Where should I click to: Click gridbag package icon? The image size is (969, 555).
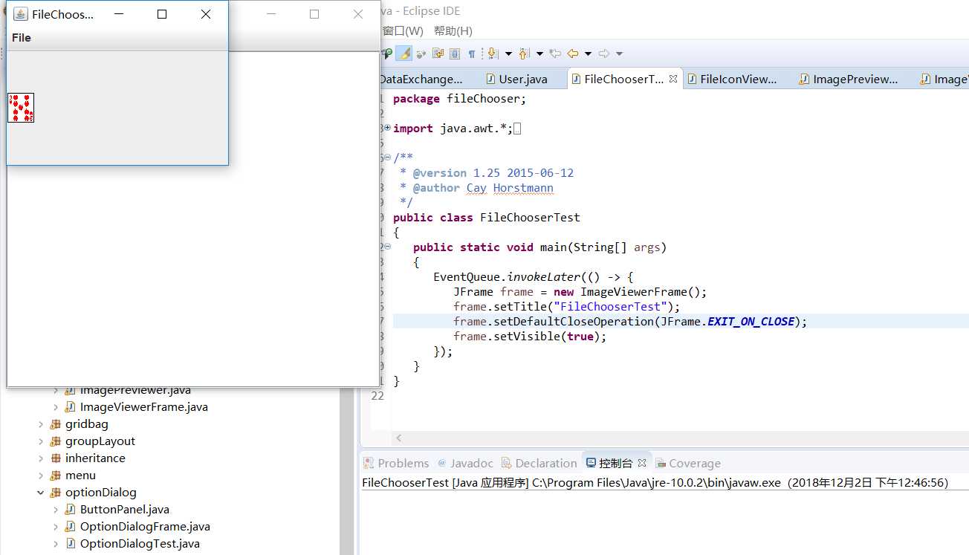coord(56,424)
